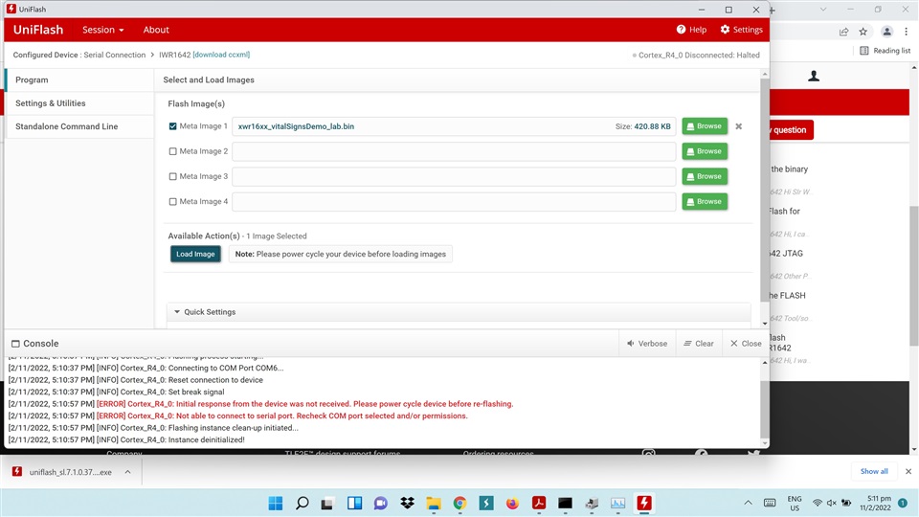This screenshot has width=919, height=517.
Task: Open File Explorer from the taskbar
Action: 434,503
